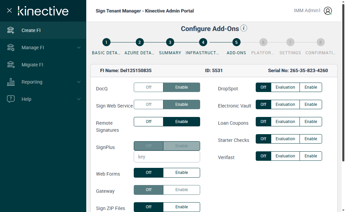Enable Starter Checks
345x212 pixels.
click(x=311, y=139)
